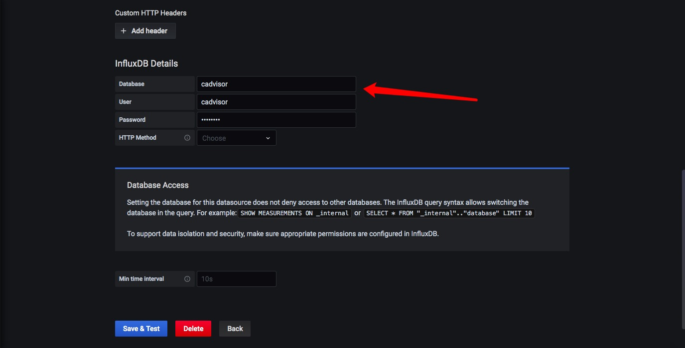Click the Database field label
This screenshot has height=348, width=685.
click(132, 84)
